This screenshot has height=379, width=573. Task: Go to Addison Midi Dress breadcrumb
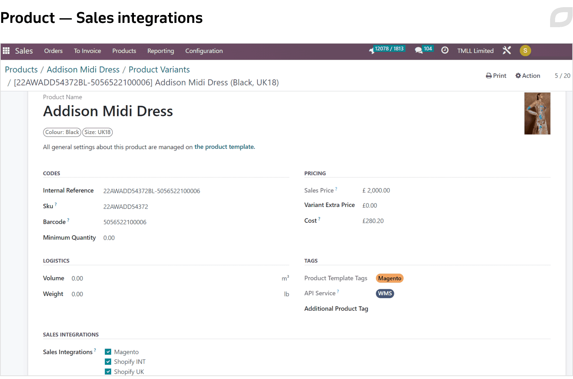pyautogui.click(x=83, y=70)
